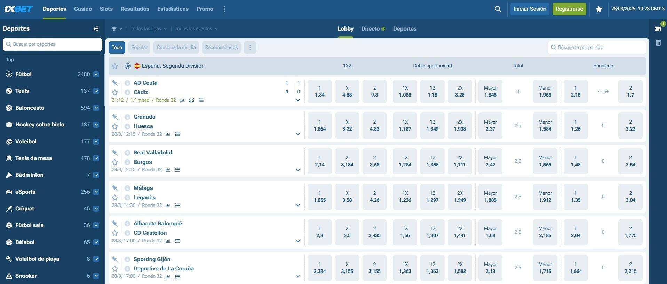The height and width of the screenshot is (284, 667).
Task: Open statistics icon for Real Valladolid vs Burgos
Action: click(x=168, y=170)
